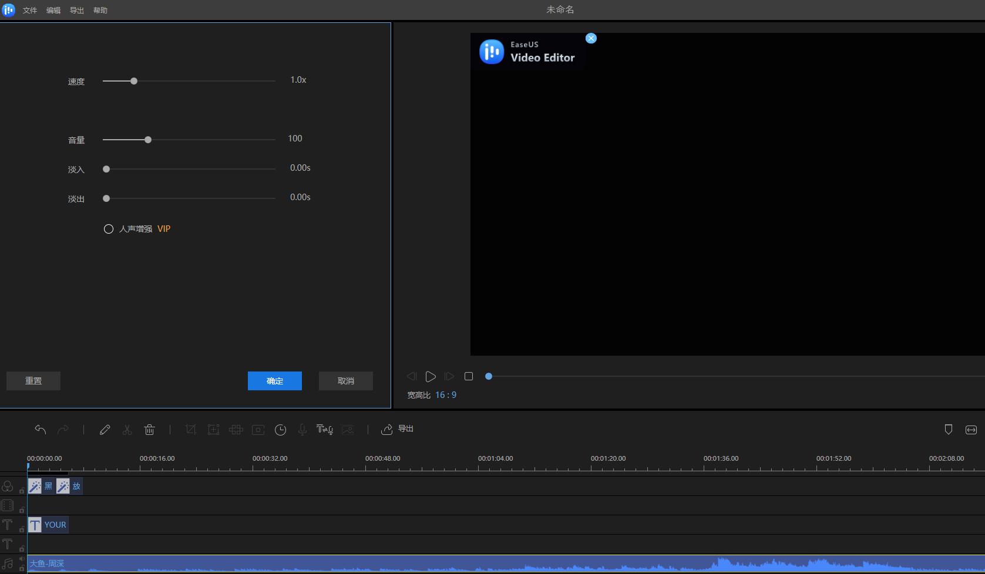The width and height of the screenshot is (985, 574).
Task: Click the pencil edit tool icon
Action: [105, 430]
